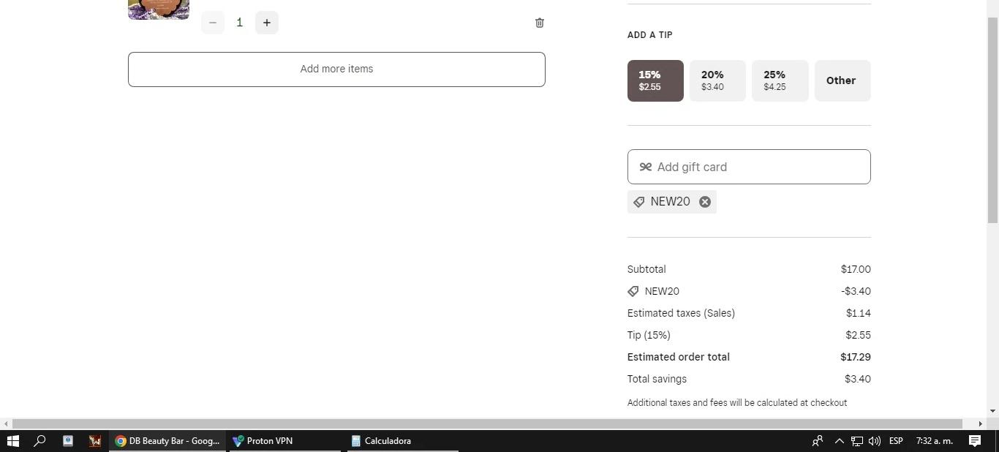The width and height of the screenshot is (999, 452).
Task: Add more items to the order
Action: [x=336, y=69]
